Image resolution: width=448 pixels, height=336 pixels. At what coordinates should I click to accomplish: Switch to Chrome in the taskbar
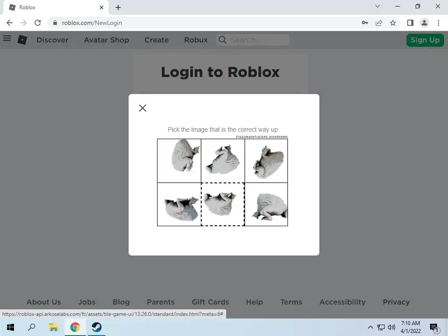pyautogui.click(x=75, y=327)
